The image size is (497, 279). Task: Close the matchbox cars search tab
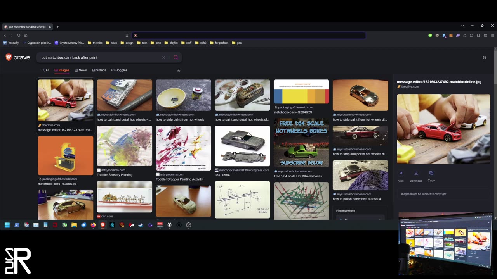tap(50, 27)
